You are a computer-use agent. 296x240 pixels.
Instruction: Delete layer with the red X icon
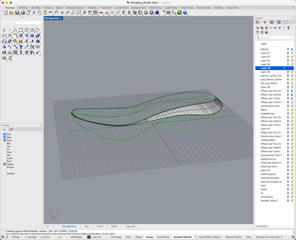[x=266, y=28]
